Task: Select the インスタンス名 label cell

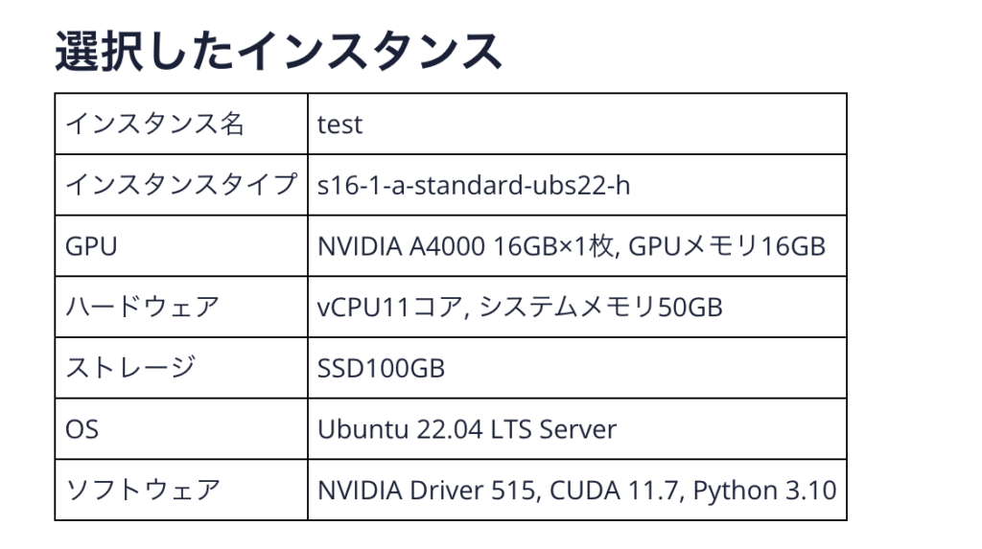Action: tap(154, 124)
